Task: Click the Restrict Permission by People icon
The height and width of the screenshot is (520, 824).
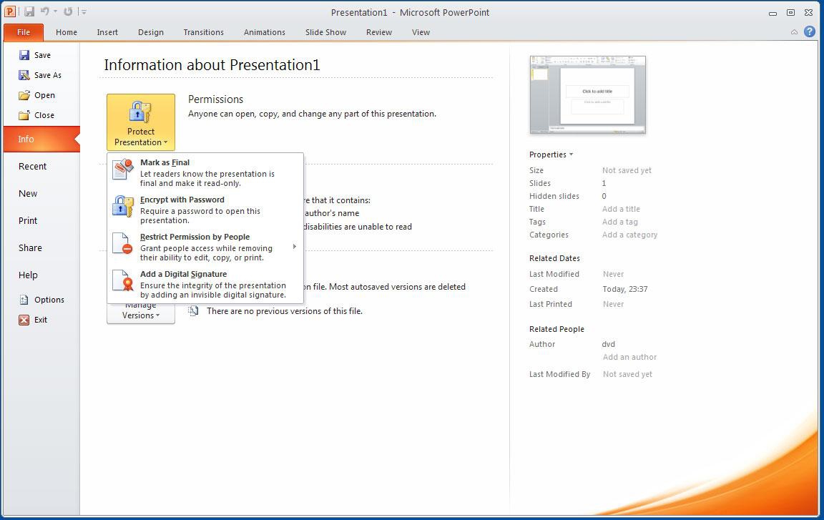Action: point(123,243)
